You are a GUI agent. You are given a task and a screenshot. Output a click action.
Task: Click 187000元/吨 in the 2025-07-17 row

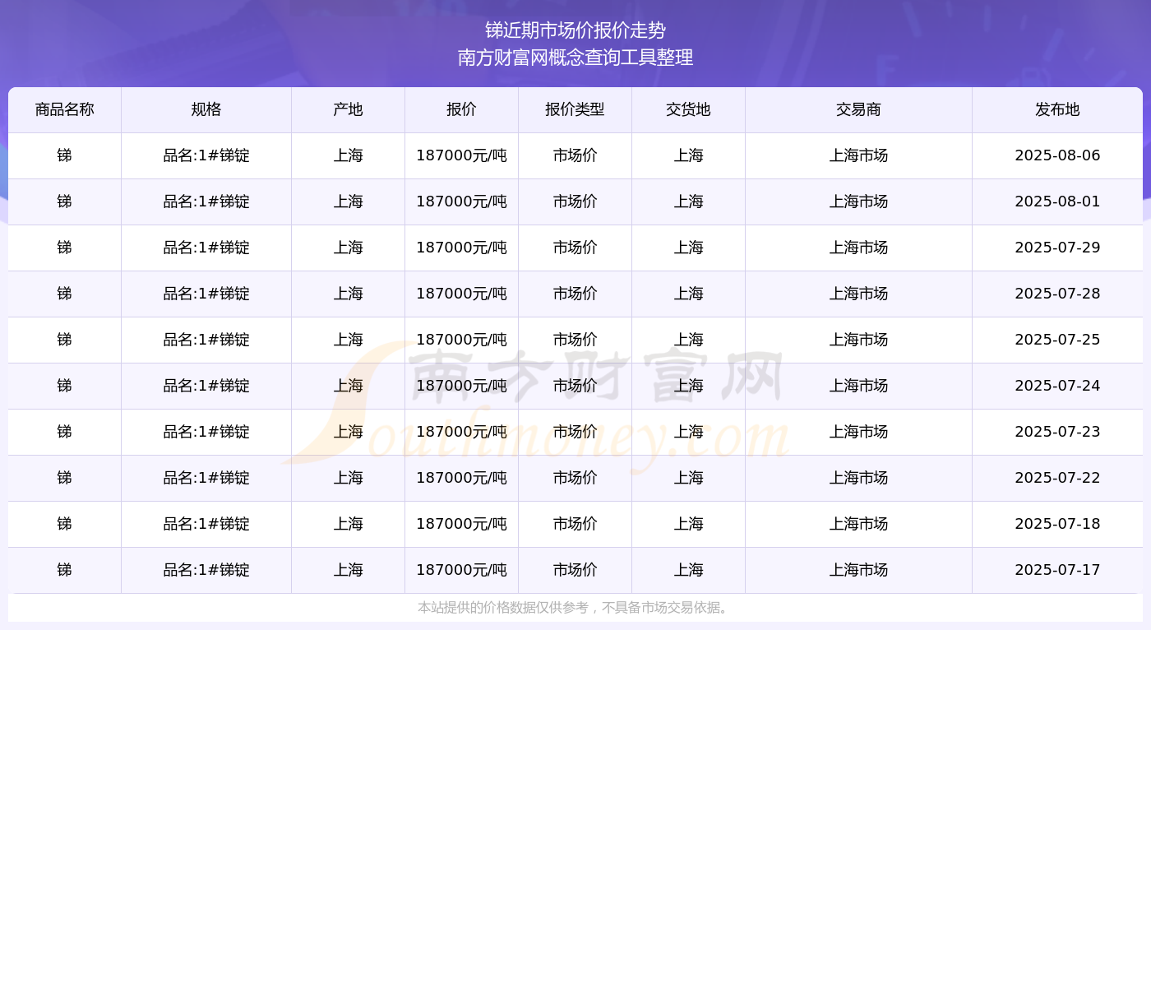(x=461, y=570)
